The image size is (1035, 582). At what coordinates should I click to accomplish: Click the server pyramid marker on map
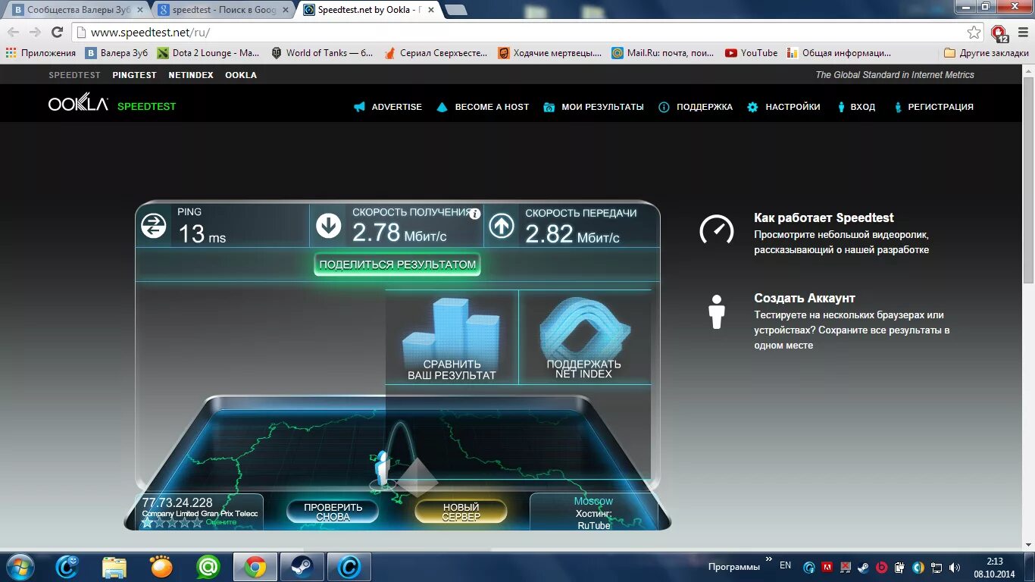coord(417,477)
